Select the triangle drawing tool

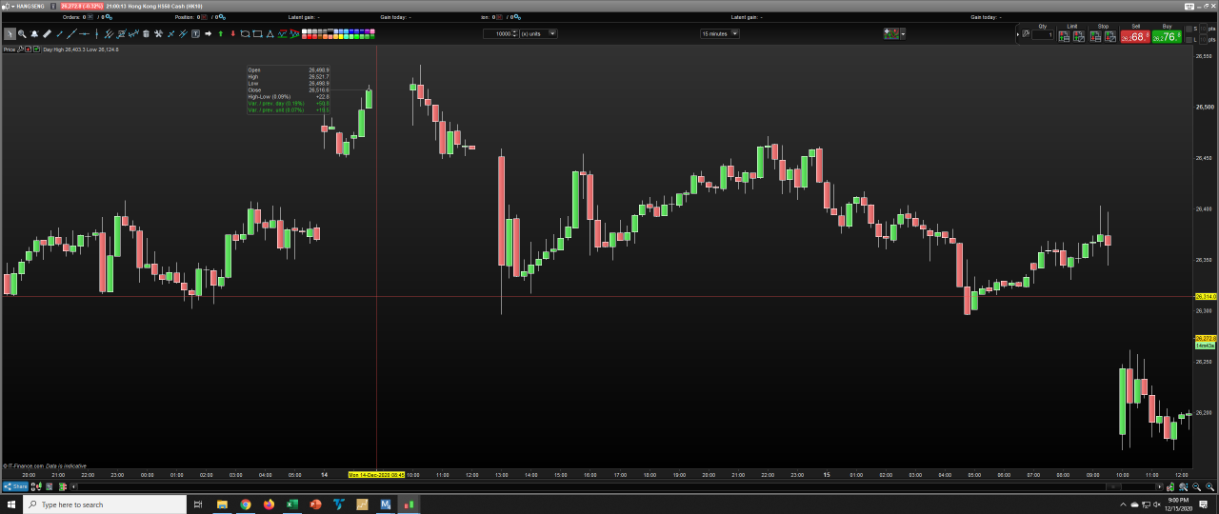(270, 33)
